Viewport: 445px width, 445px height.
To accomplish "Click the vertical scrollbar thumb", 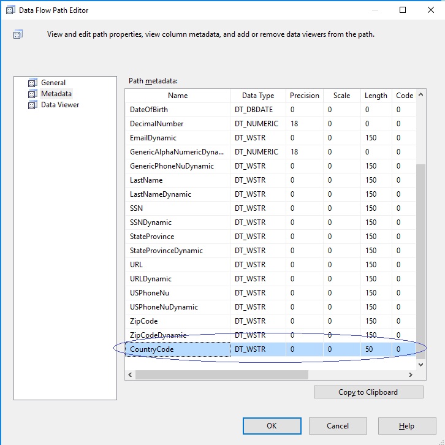I will pos(421,261).
